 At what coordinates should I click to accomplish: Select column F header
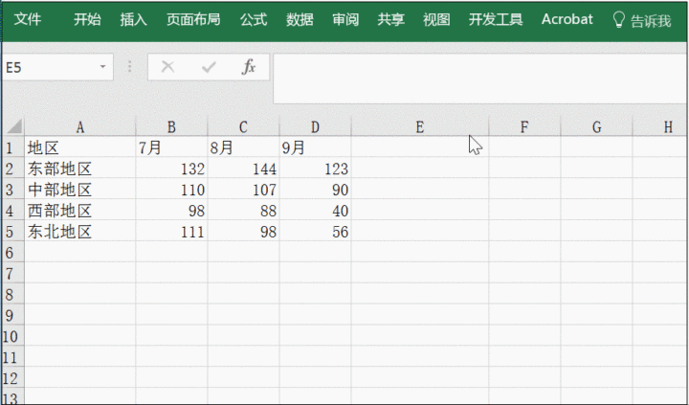click(524, 127)
